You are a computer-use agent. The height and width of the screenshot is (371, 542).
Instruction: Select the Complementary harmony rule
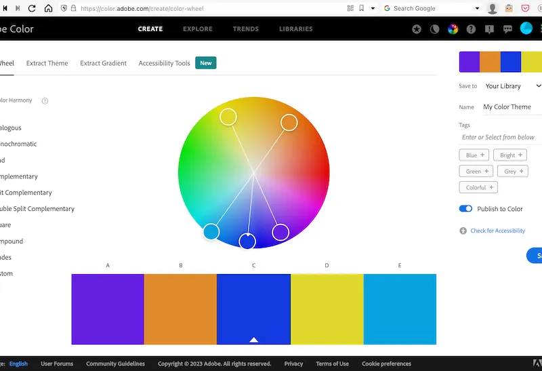tap(18, 176)
